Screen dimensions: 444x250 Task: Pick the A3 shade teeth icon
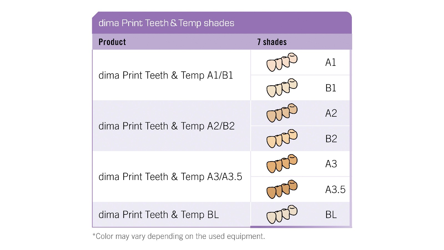(x=282, y=164)
